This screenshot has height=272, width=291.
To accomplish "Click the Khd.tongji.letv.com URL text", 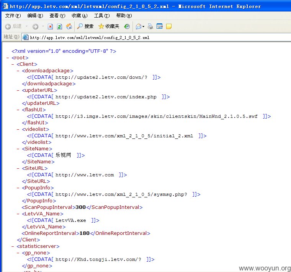I will [x=98, y=259].
